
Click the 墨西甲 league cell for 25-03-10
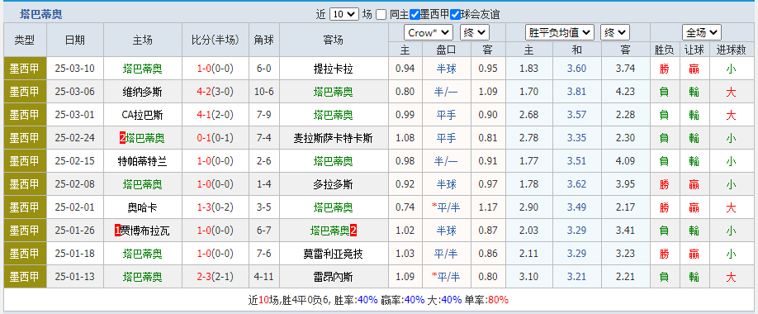point(25,69)
